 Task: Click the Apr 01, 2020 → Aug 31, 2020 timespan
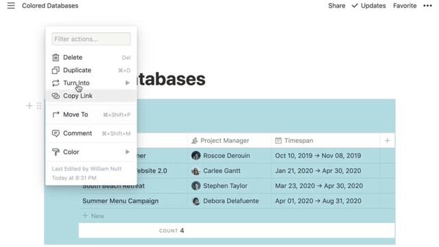pyautogui.click(x=318, y=201)
